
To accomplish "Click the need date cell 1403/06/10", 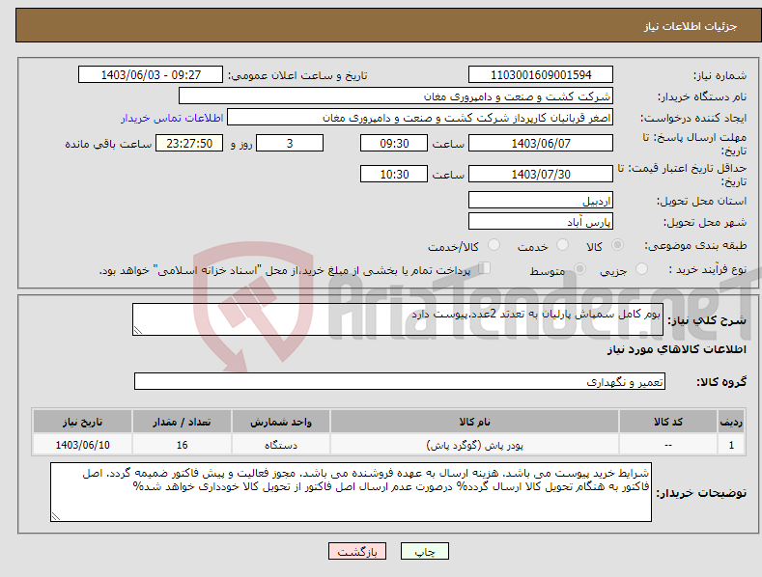I will pyautogui.click(x=83, y=445).
